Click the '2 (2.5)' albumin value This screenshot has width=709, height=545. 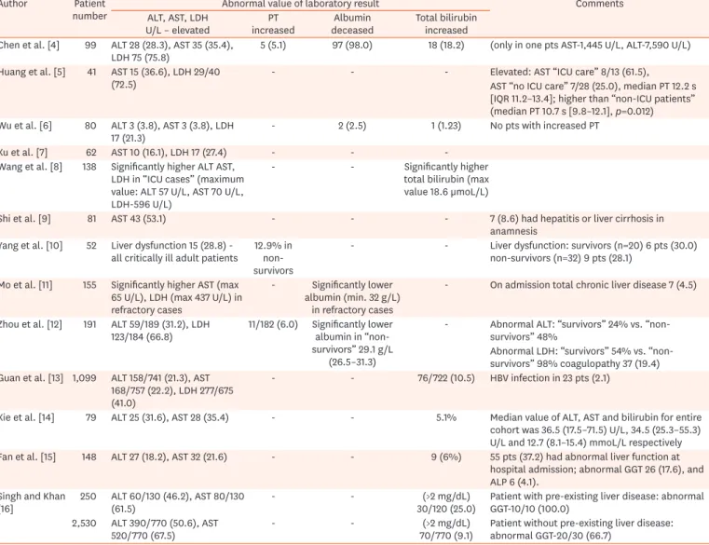click(x=352, y=126)
